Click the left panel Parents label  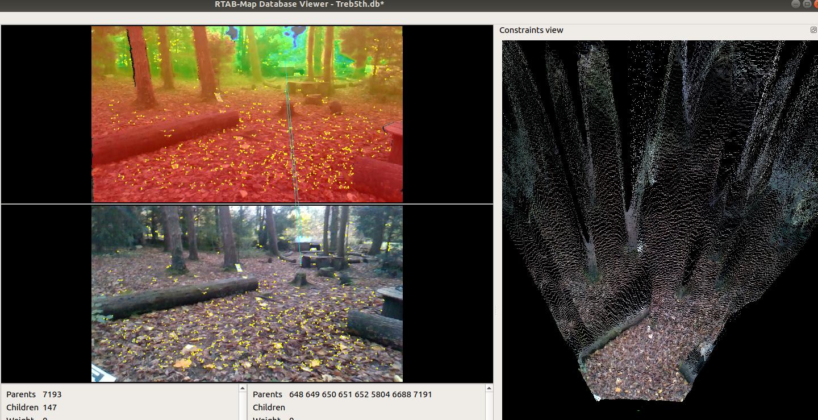click(21, 394)
